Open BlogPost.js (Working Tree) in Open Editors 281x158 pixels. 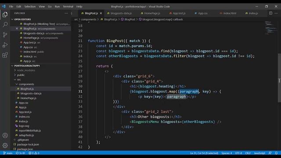(40, 24)
